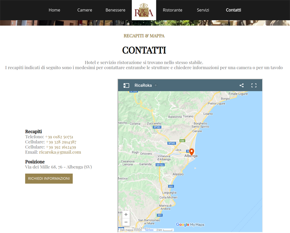Image resolution: width=290 pixels, height=233 pixels.
Task: Click the Richiedi Informazioni button
Action: click(49, 178)
